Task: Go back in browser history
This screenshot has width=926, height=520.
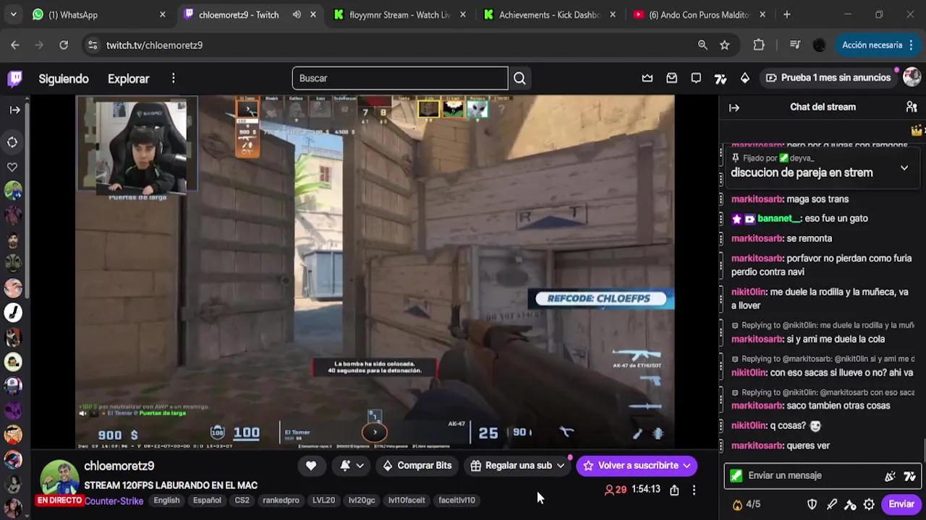Action: [x=15, y=45]
